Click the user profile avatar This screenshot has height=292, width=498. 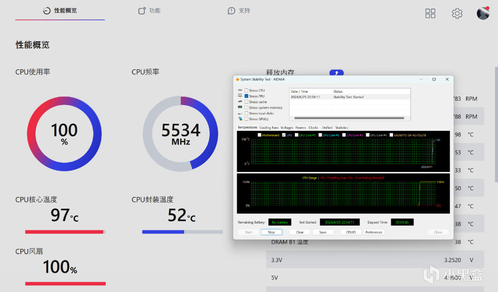coord(483,13)
